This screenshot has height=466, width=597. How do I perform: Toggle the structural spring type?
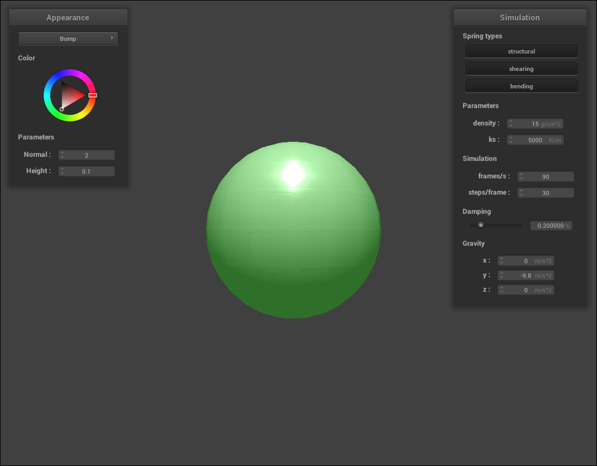tap(521, 51)
